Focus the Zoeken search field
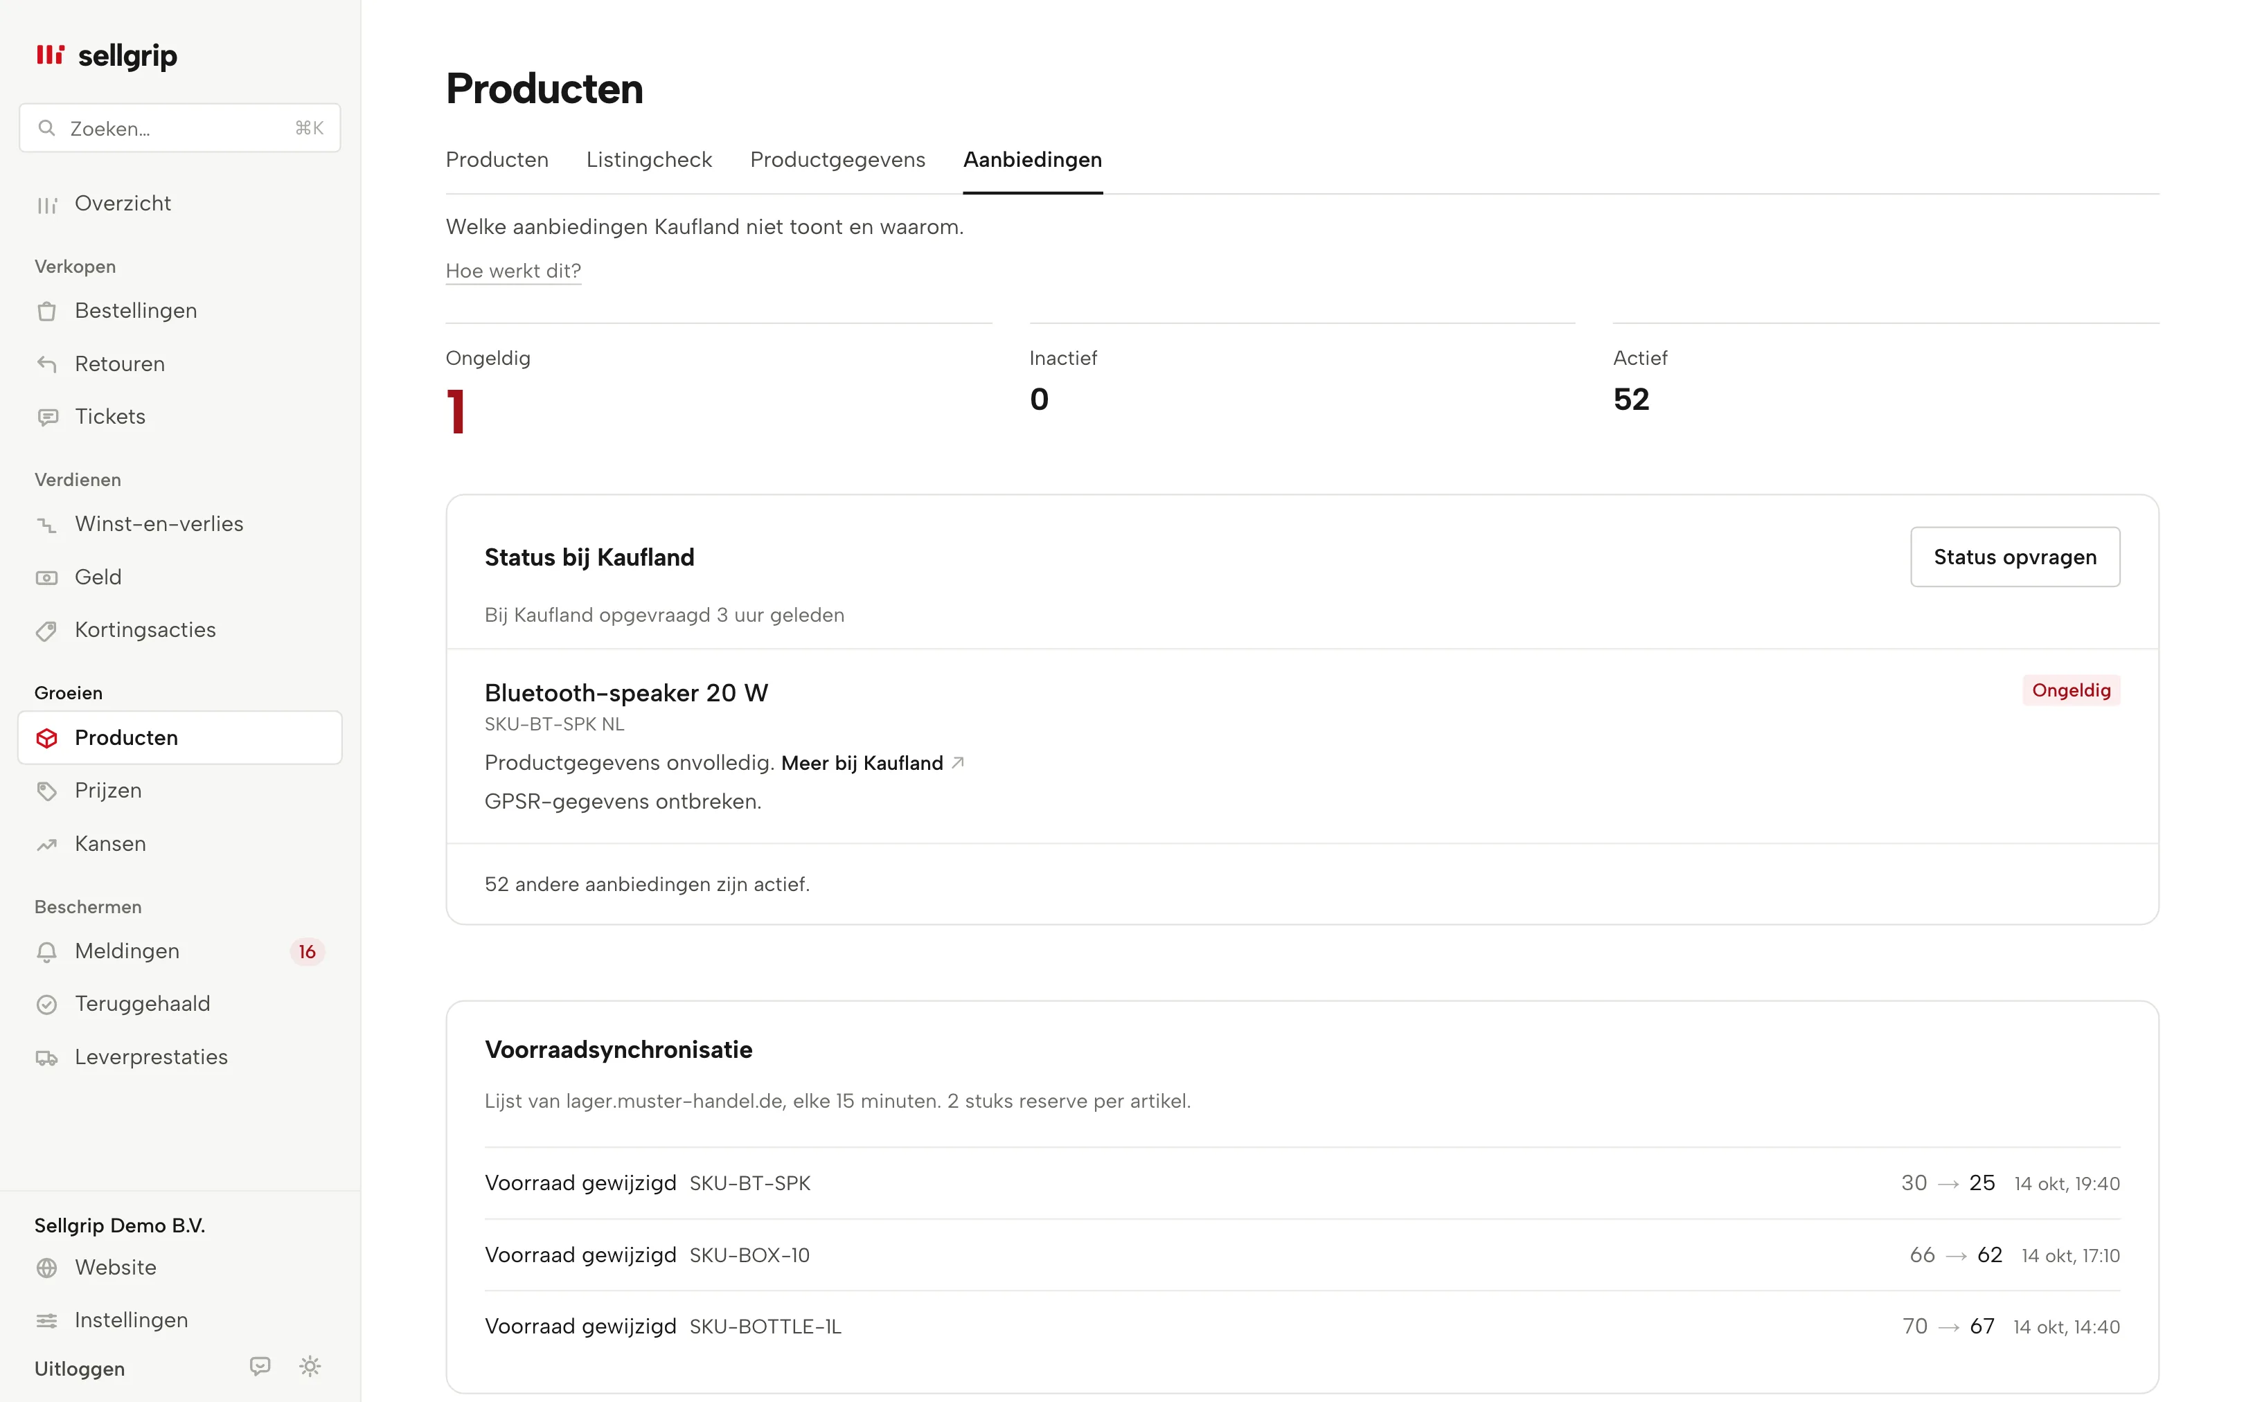Image resolution: width=2244 pixels, height=1402 pixels. point(180,128)
